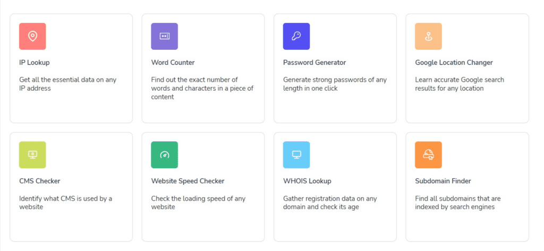Open the Google Location Changer title
The image size is (544, 251).
click(454, 63)
